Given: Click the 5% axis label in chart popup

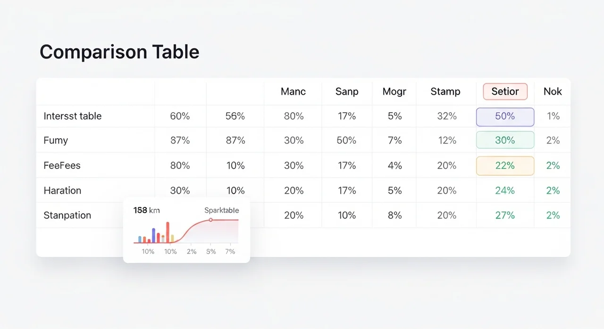Looking at the screenshot, I should pos(211,252).
